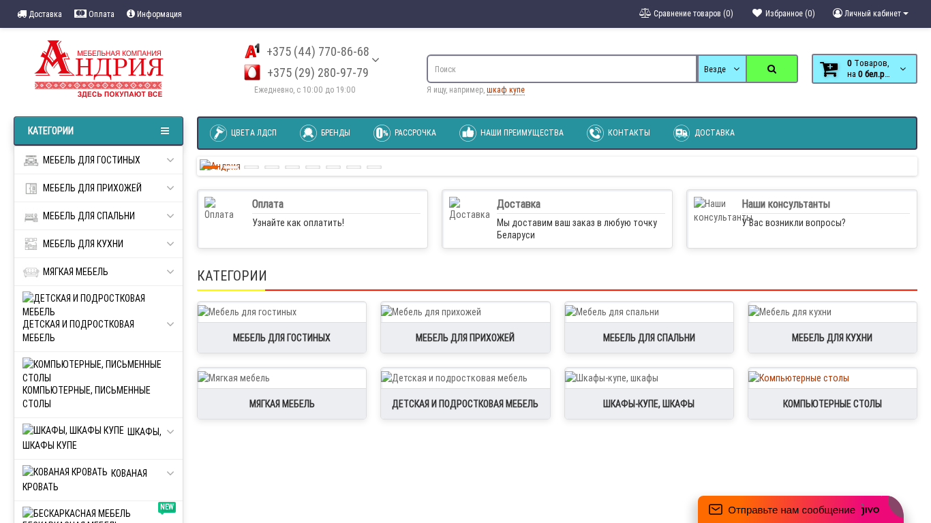Click the Рассрочка percent icon
Screen dimensions: 931x523
pyautogui.click(x=382, y=133)
